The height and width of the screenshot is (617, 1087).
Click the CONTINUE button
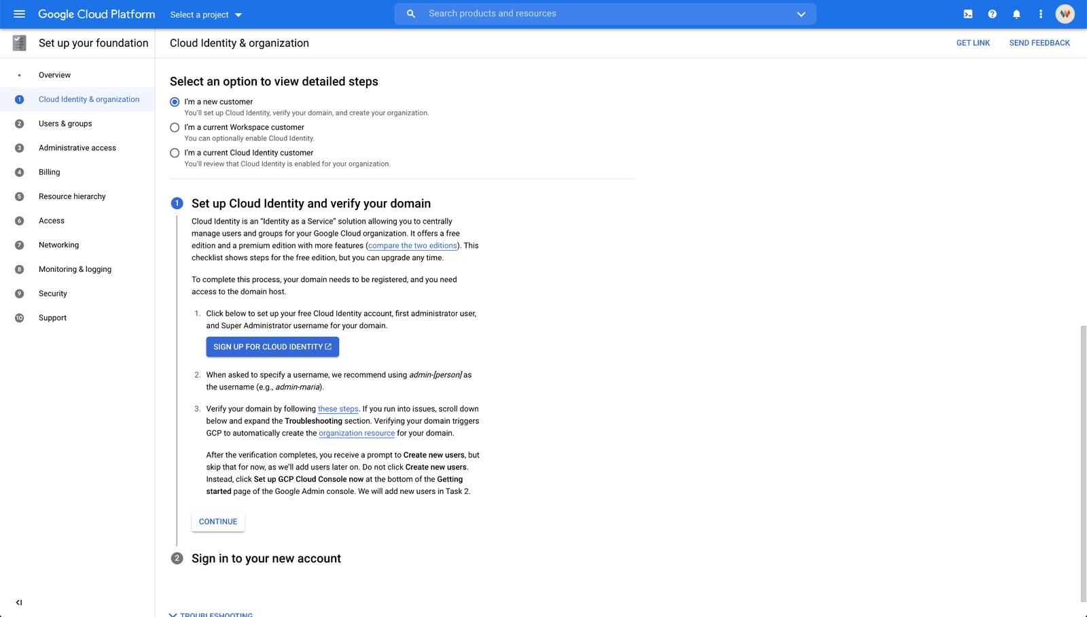click(x=218, y=522)
